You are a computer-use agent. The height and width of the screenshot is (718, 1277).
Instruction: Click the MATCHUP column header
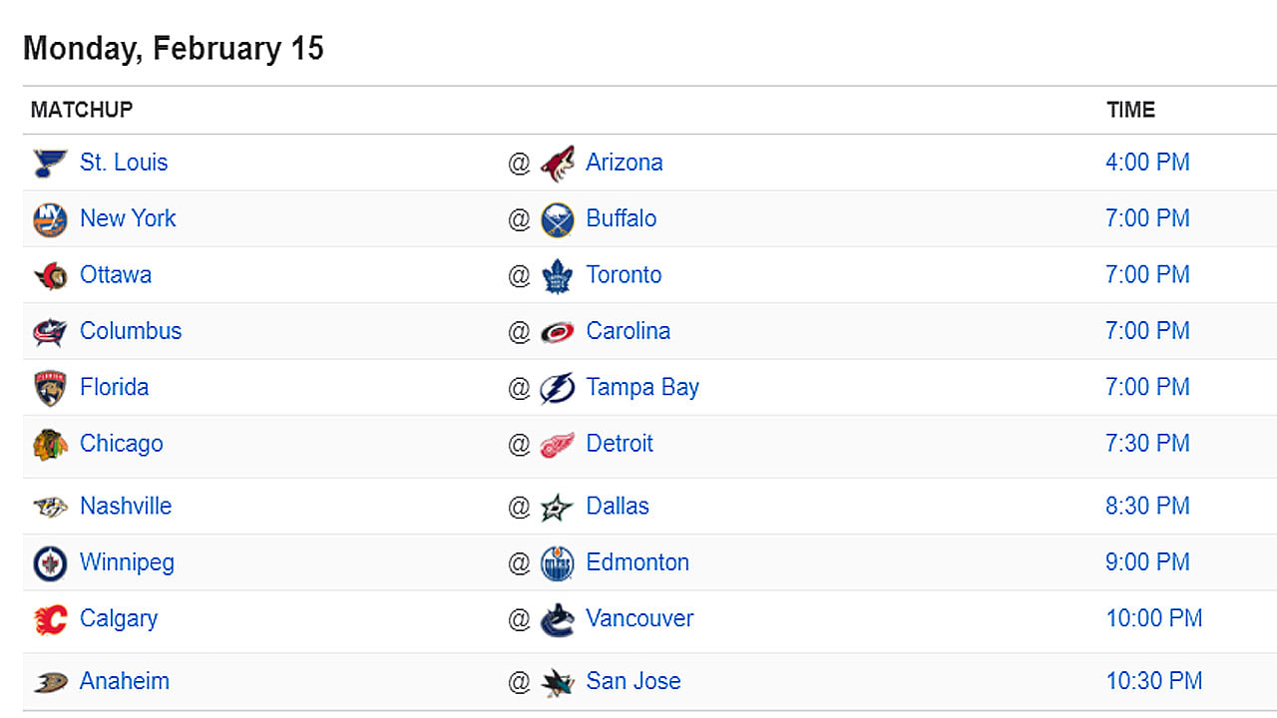(82, 110)
